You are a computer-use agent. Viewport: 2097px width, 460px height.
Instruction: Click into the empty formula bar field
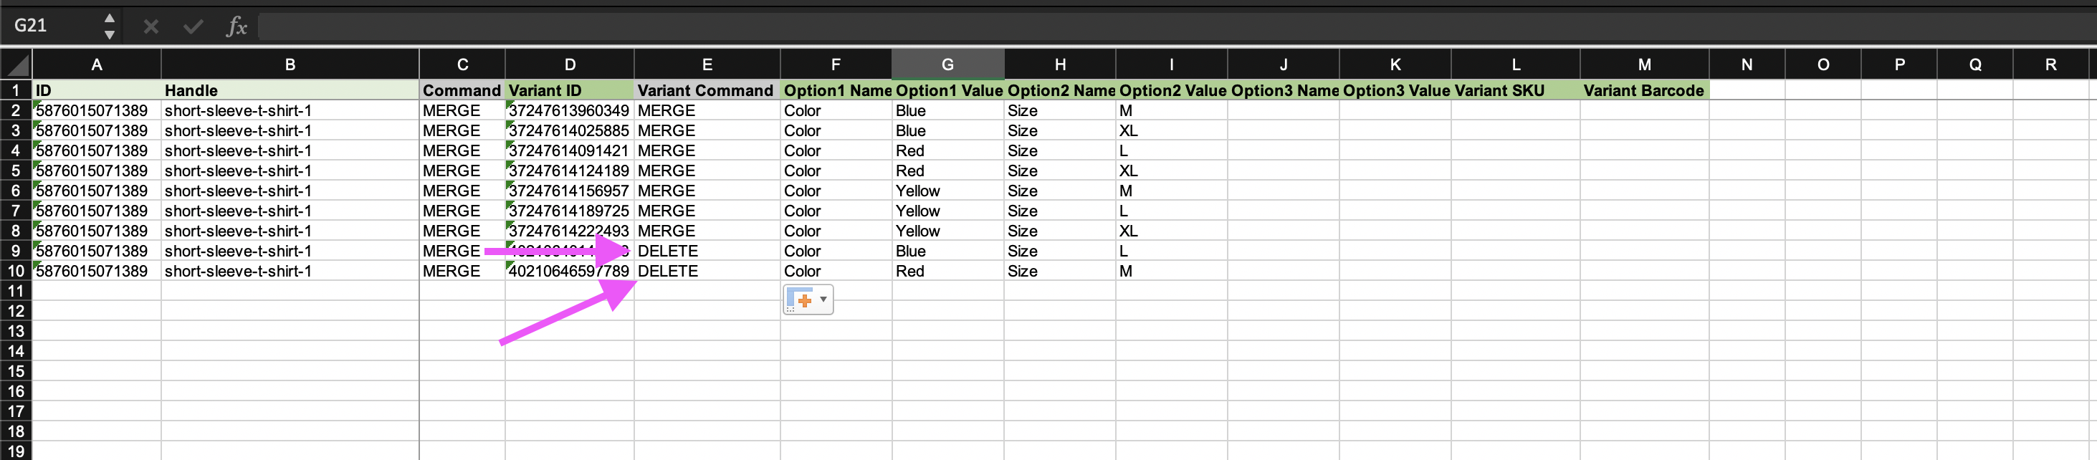pyautogui.click(x=1140, y=27)
